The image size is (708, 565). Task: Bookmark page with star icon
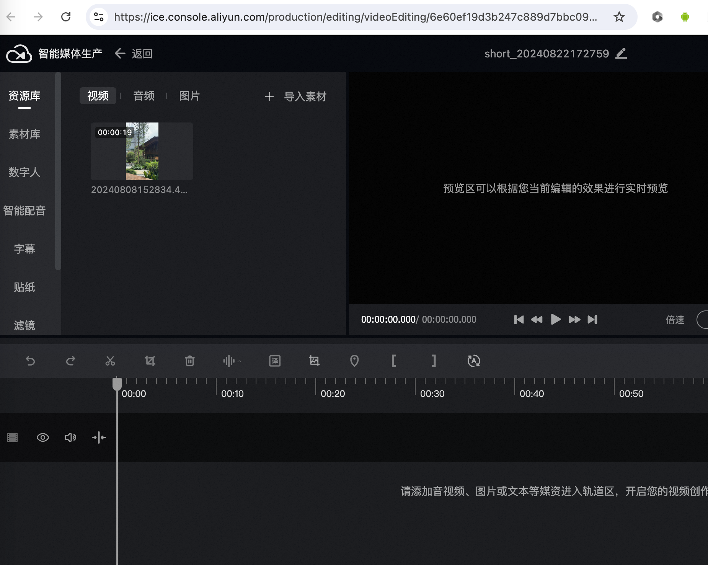click(x=619, y=17)
